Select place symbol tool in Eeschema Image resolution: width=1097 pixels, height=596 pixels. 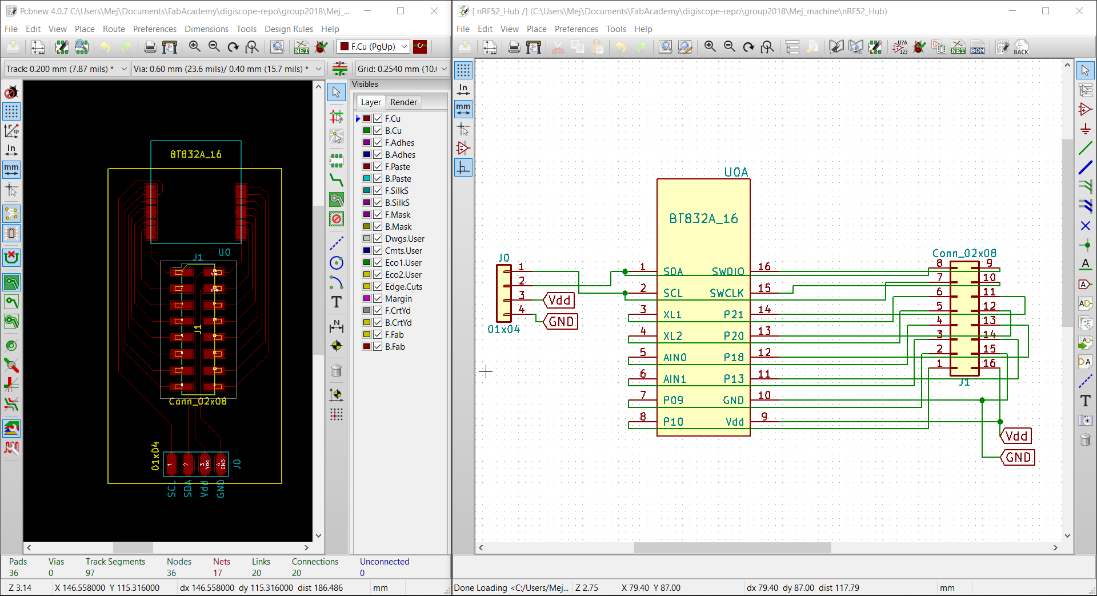[x=1086, y=109]
